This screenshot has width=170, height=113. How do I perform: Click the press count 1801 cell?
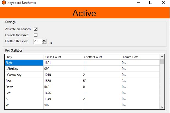pos(63,63)
